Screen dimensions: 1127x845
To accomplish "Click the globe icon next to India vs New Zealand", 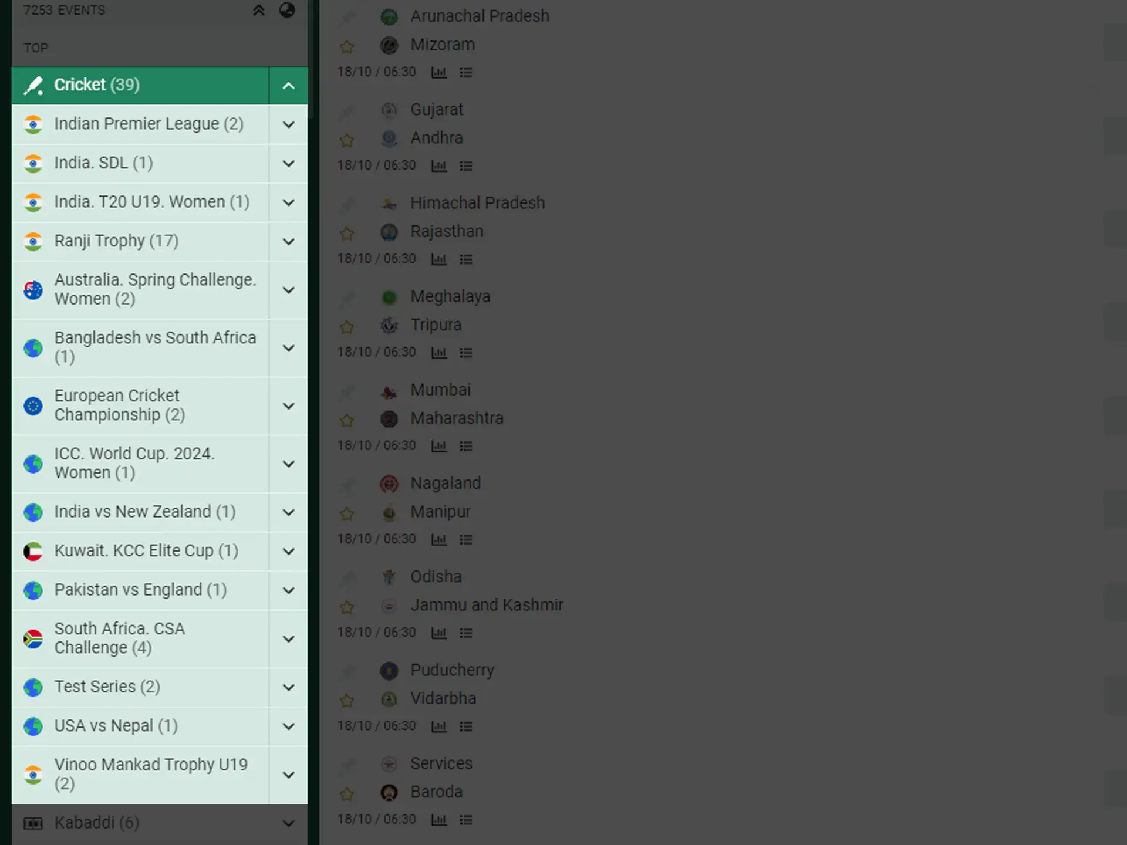I will (x=33, y=511).
